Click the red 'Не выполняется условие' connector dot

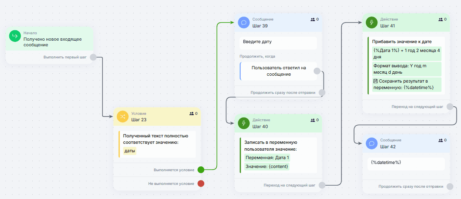[x=201, y=184]
